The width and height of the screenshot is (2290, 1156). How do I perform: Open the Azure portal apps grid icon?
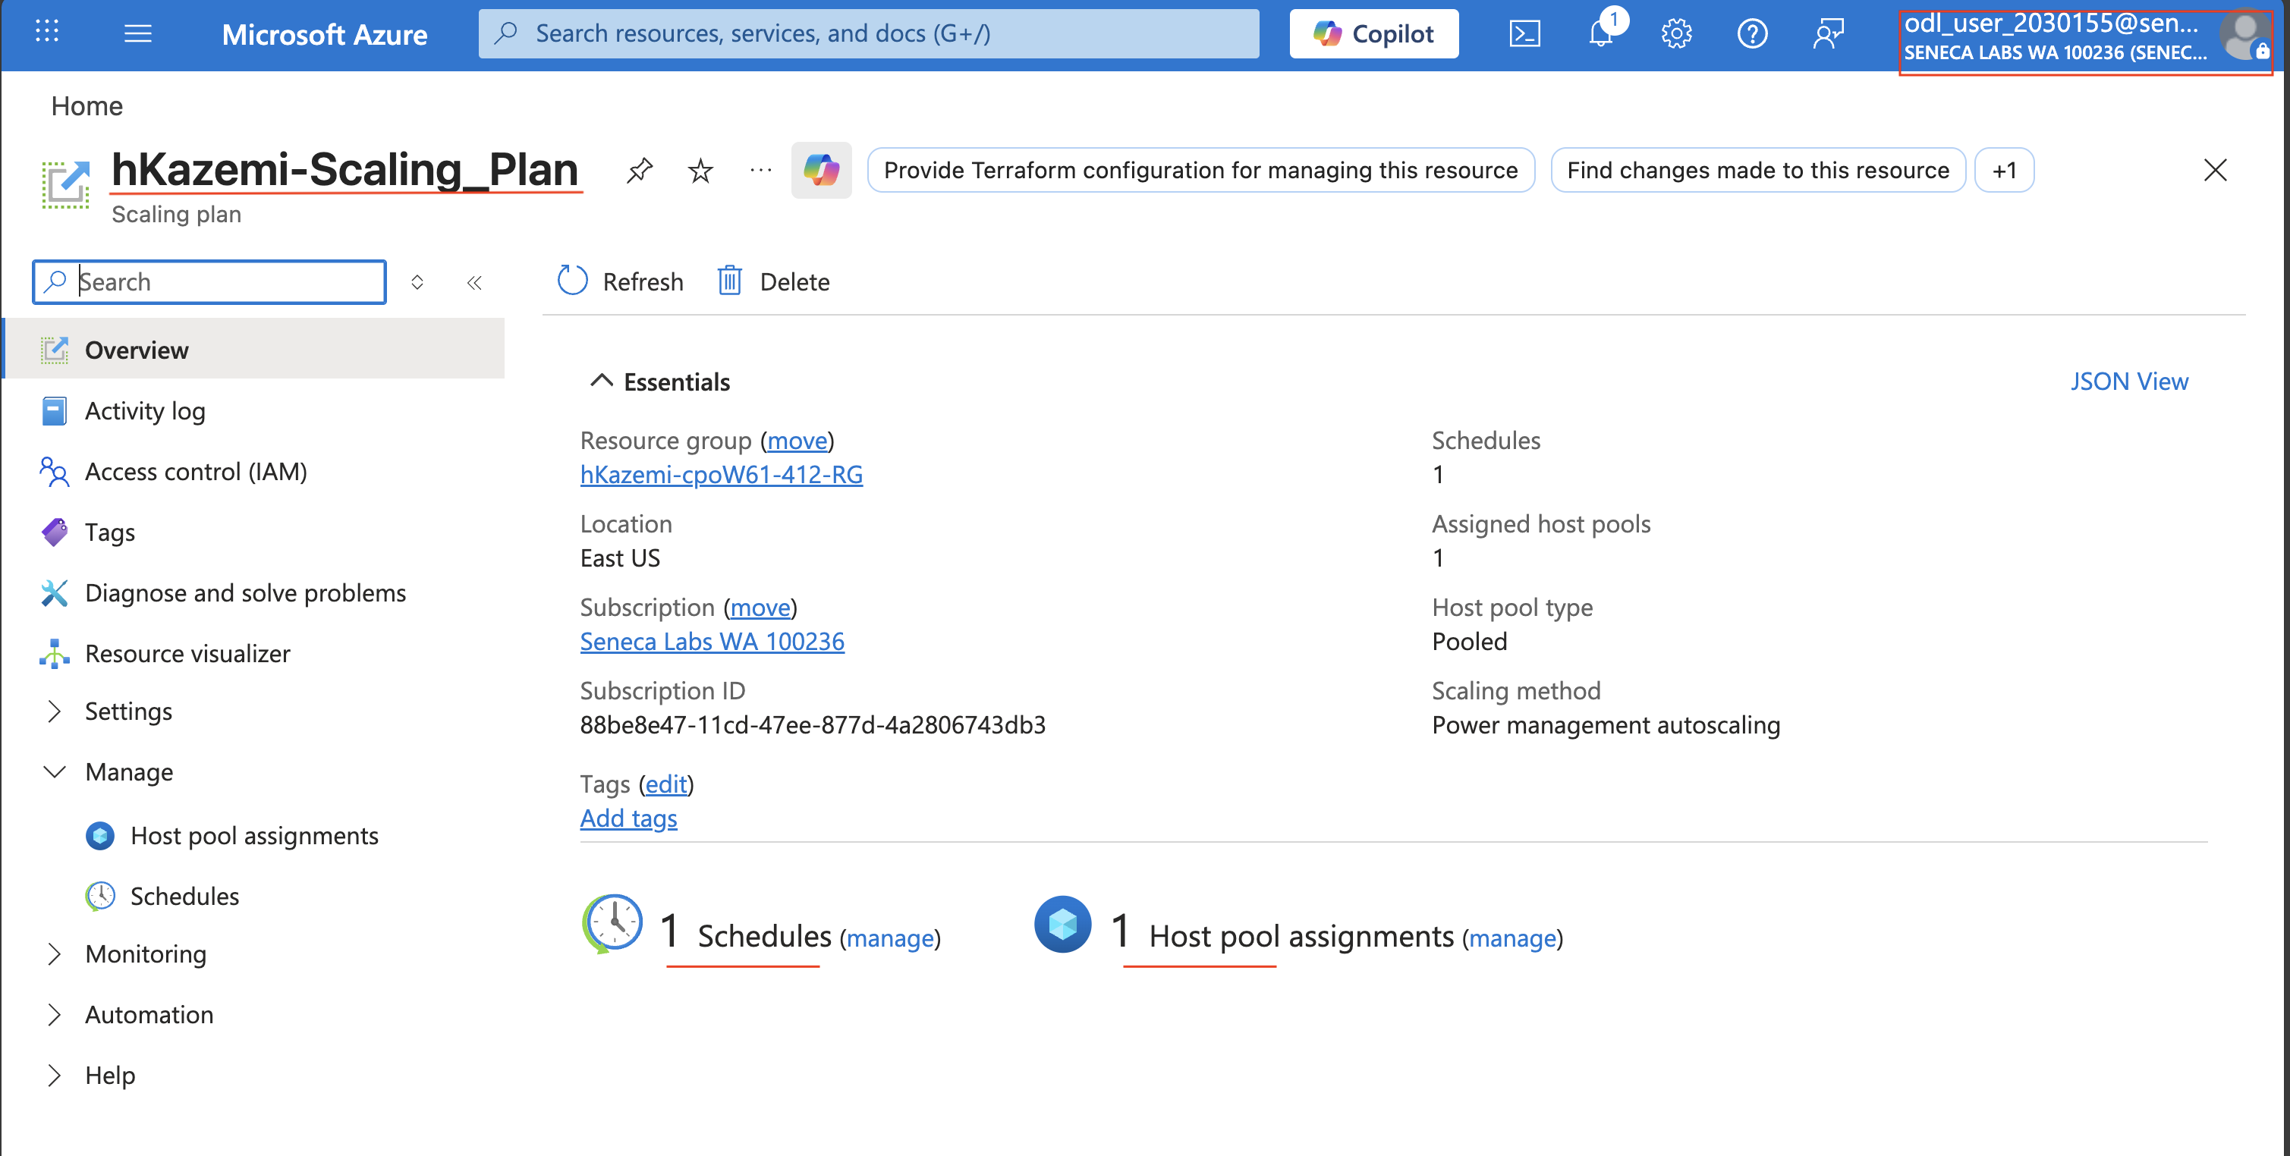(46, 33)
